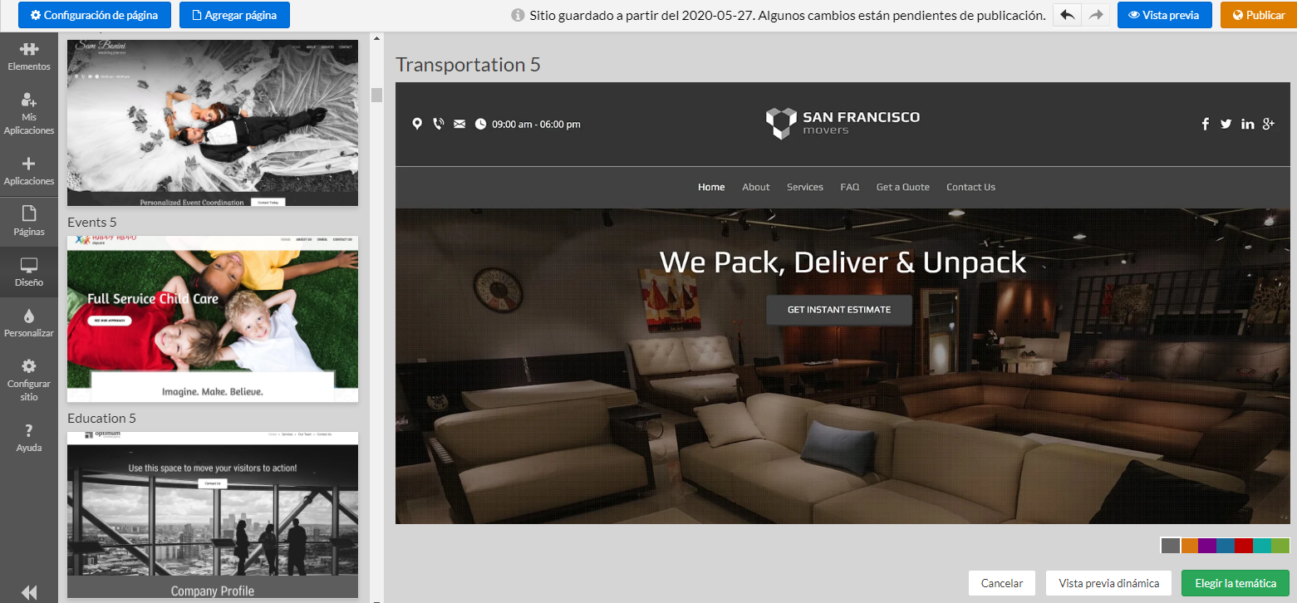This screenshot has width=1297, height=603.
Task: Click the Aplicaciones plus icon
Action: pyautogui.click(x=29, y=164)
